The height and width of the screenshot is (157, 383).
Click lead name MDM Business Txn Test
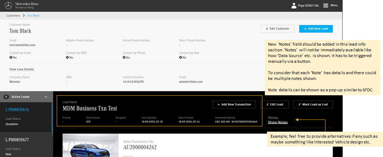click(90, 108)
